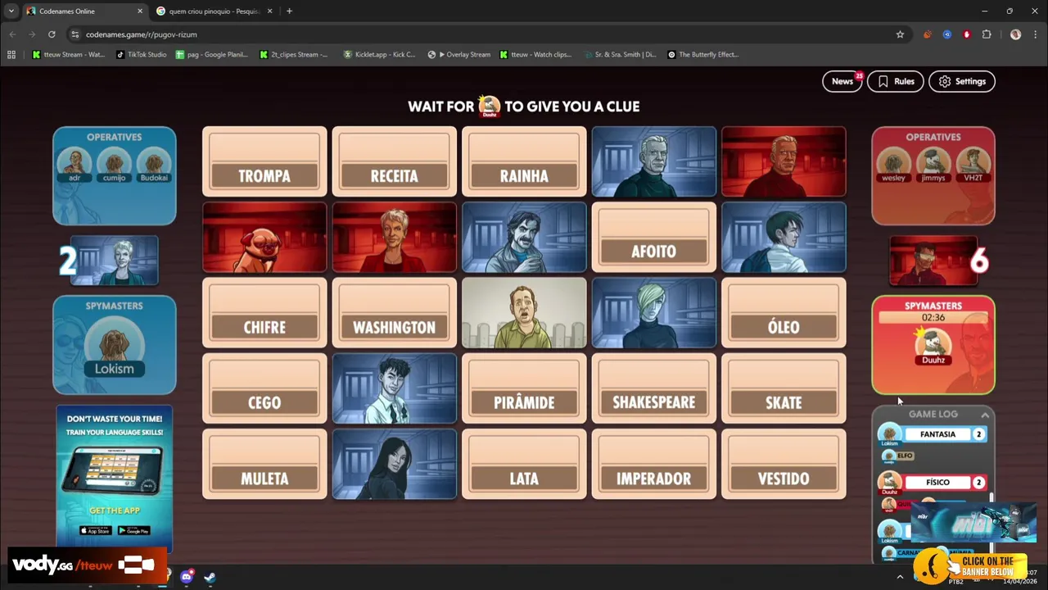Open a new browser tab
The image size is (1048, 590).
pyautogui.click(x=289, y=11)
